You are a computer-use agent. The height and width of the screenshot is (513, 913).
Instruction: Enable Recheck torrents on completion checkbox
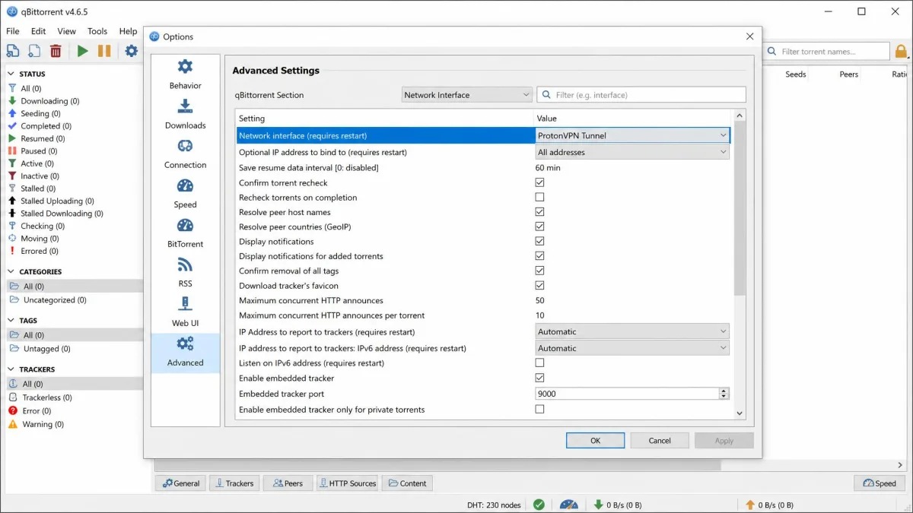[539, 197]
